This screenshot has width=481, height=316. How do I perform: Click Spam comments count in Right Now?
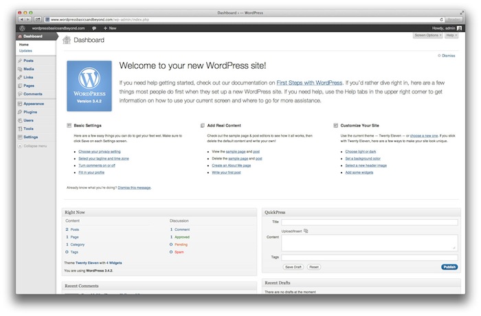tap(177, 252)
